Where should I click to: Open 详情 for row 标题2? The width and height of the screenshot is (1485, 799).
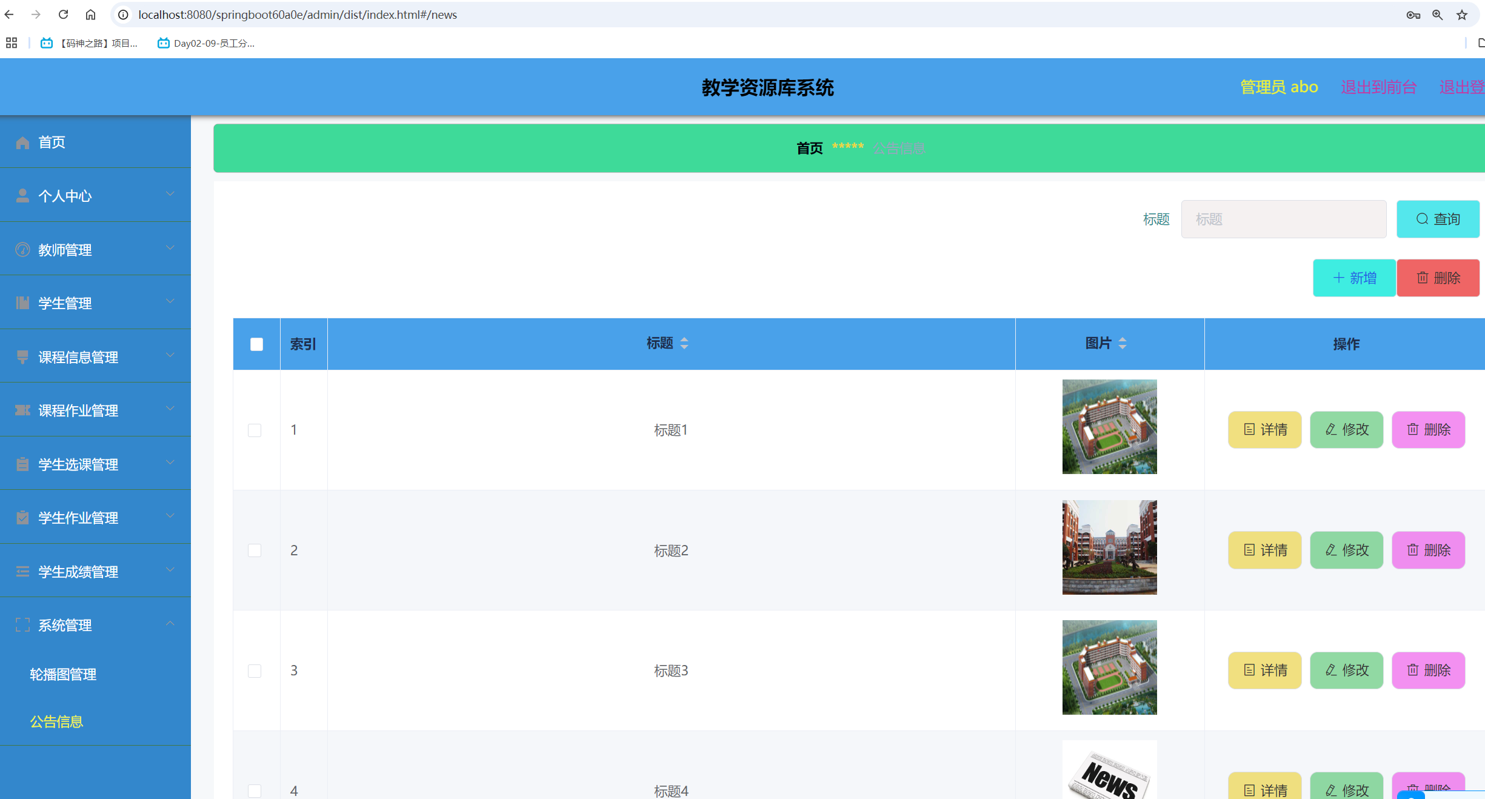coord(1264,550)
